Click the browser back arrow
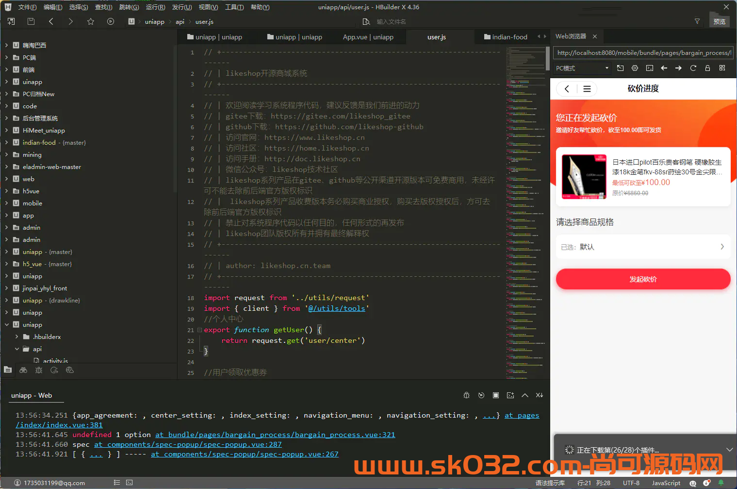The image size is (737, 489). pos(664,68)
